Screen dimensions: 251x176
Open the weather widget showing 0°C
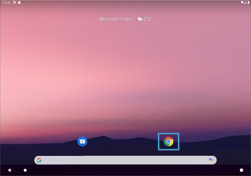coord(144,19)
